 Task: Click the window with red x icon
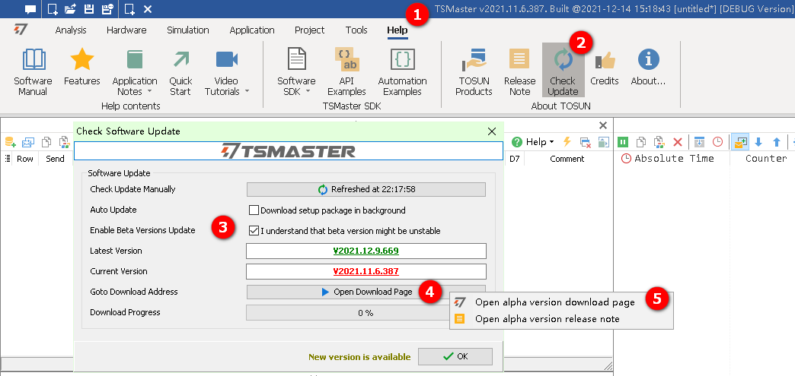(x=585, y=142)
